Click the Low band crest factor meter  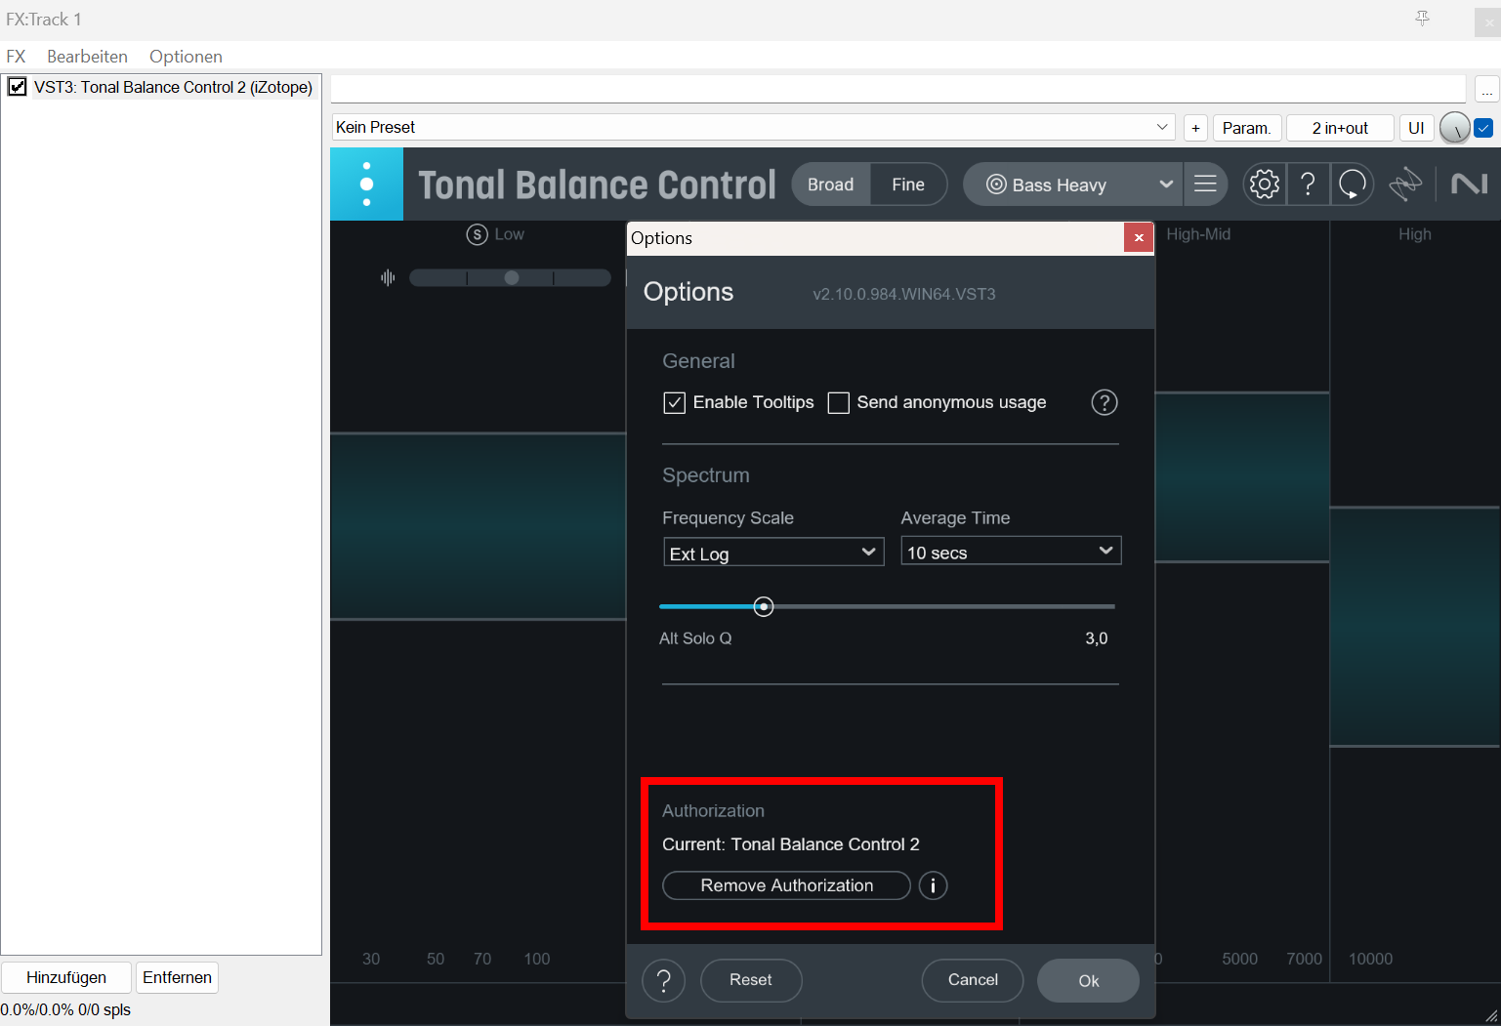point(510,278)
